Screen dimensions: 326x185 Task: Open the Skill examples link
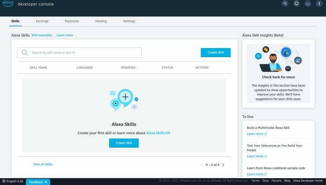pos(42,35)
